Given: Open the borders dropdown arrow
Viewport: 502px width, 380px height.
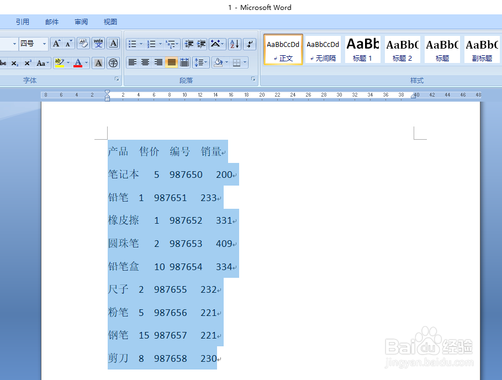Looking at the screenshot, I should (x=246, y=62).
